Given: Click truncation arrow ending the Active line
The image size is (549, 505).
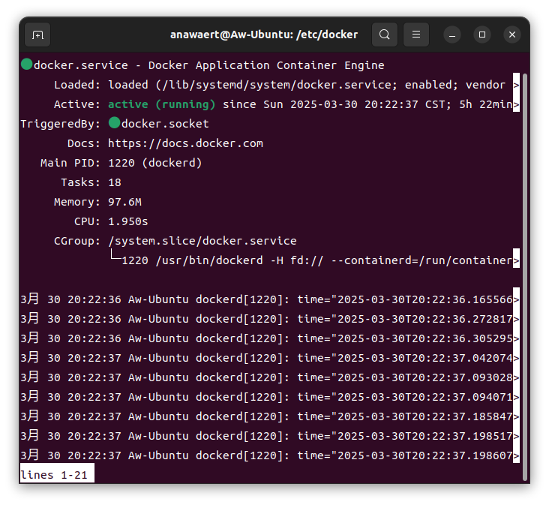Looking at the screenshot, I should tap(516, 104).
